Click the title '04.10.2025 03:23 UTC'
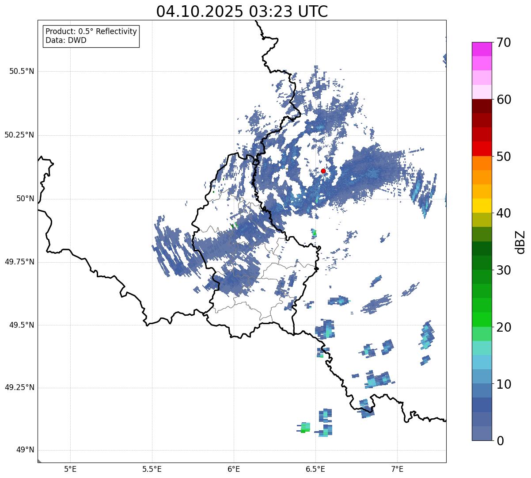The height and width of the screenshot is (478, 531). [x=242, y=11]
